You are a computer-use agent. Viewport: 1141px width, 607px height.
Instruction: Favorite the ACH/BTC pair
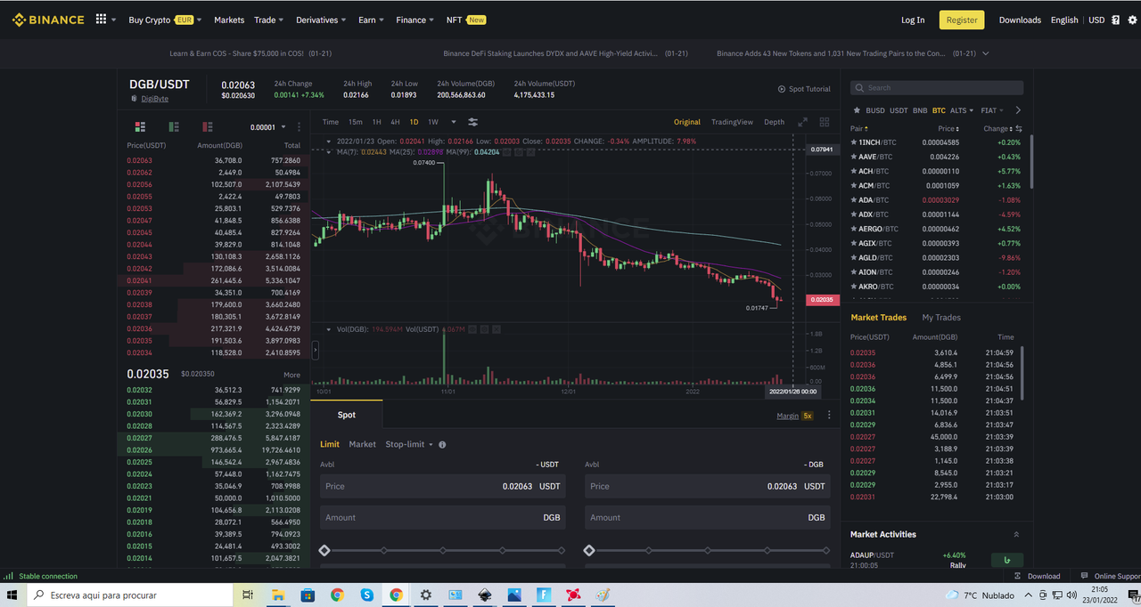click(x=854, y=171)
